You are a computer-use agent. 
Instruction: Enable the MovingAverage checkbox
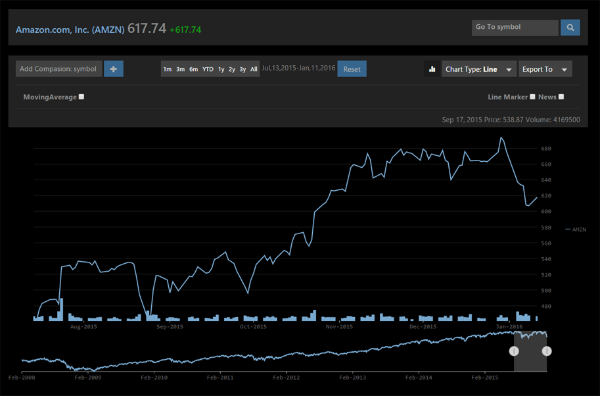(x=81, y=97)
